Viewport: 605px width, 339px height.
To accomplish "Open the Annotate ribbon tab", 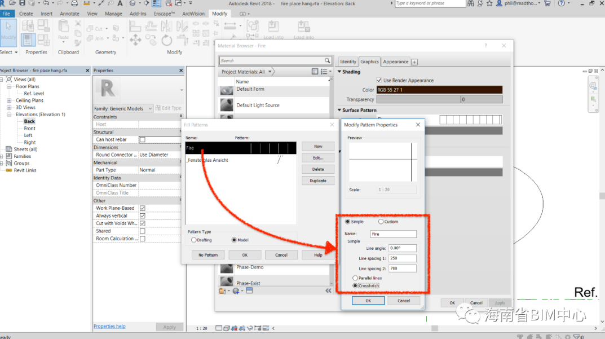I will (x=70, y=14).
